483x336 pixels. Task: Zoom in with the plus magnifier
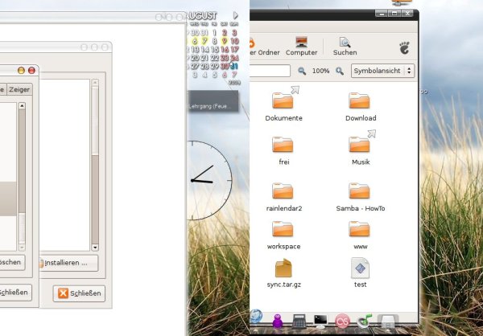[340, 71]
